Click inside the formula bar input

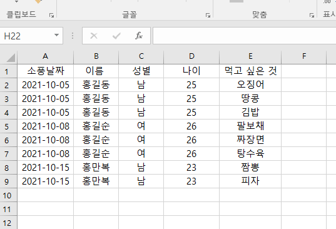(244, 36)
